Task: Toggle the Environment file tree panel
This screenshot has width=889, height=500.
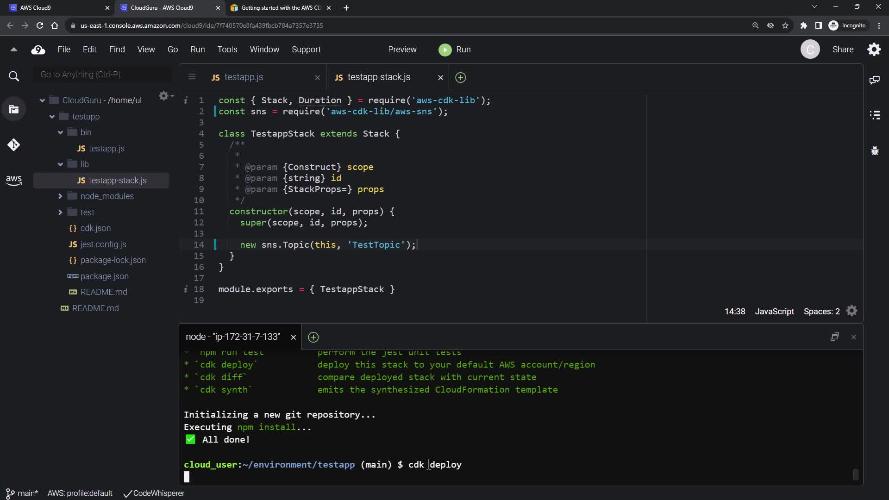Action: pyautogui.click(x=14, y=110)
